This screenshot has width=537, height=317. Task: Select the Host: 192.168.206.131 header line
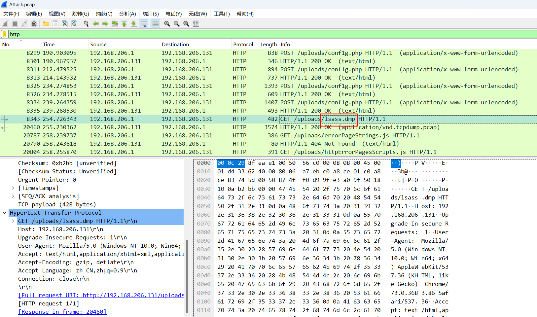point(60,229)
